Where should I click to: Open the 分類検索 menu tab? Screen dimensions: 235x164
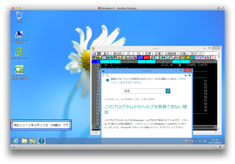[x=171, y=53]
